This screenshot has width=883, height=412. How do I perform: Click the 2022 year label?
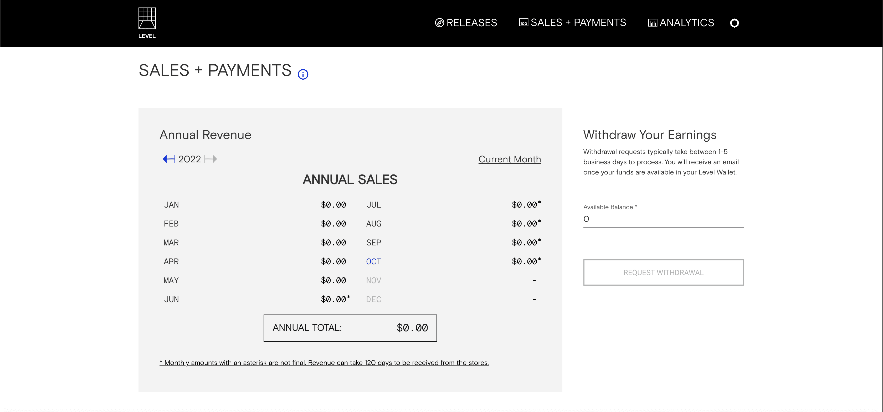[189, 159]
